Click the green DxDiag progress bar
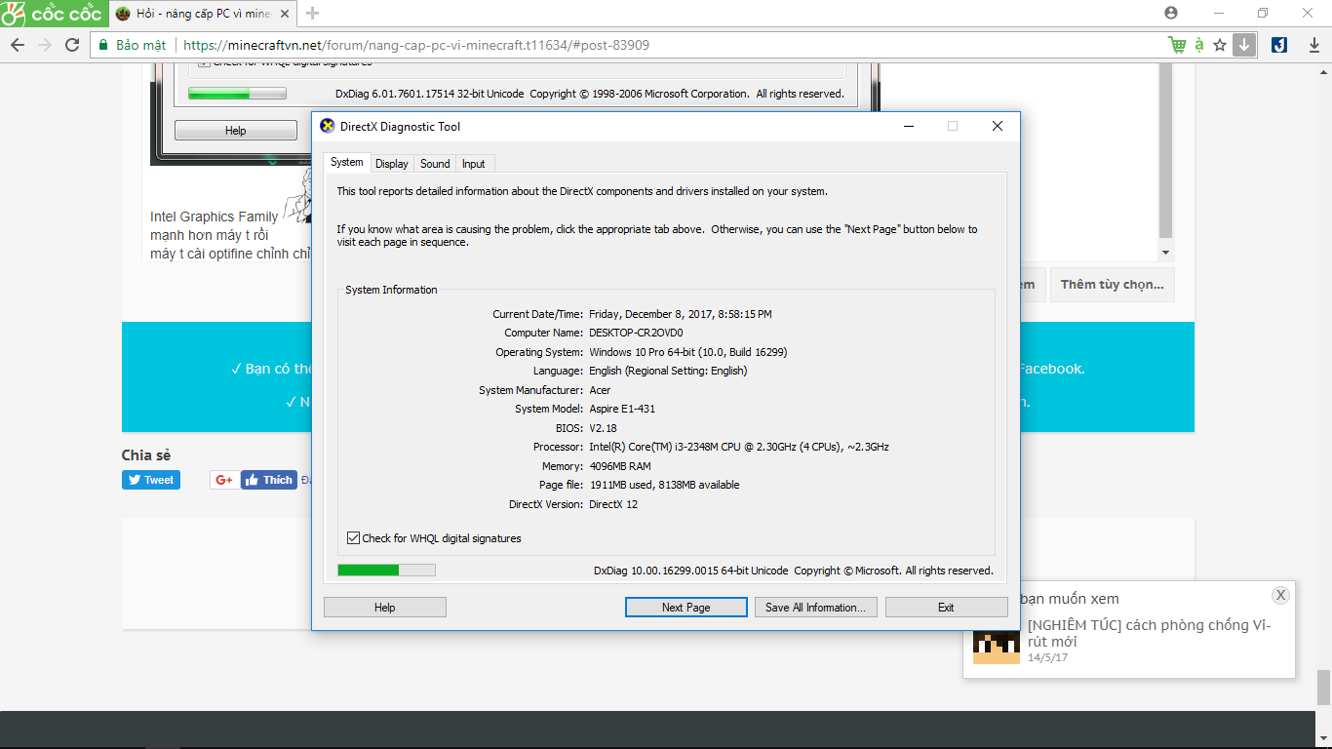 tap(386, 570)
